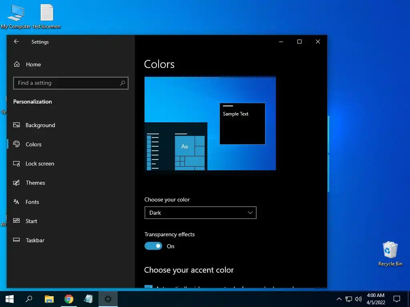
Task: Select the test lucemon file icon
Action: click(46, 16)
